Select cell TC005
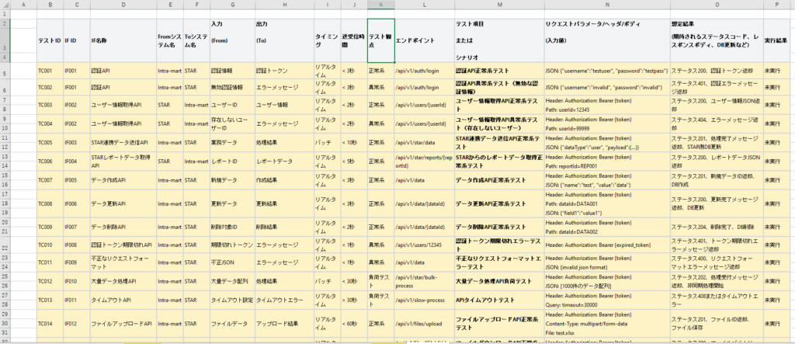Screen dimensions: 795x344 (x=50, y=143)
